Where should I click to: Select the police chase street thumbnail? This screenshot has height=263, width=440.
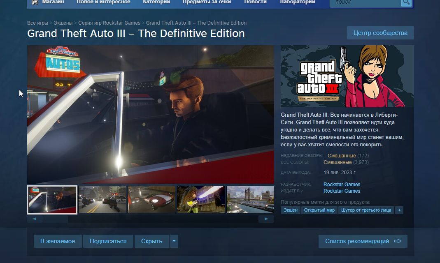click(x=102, y=200)
